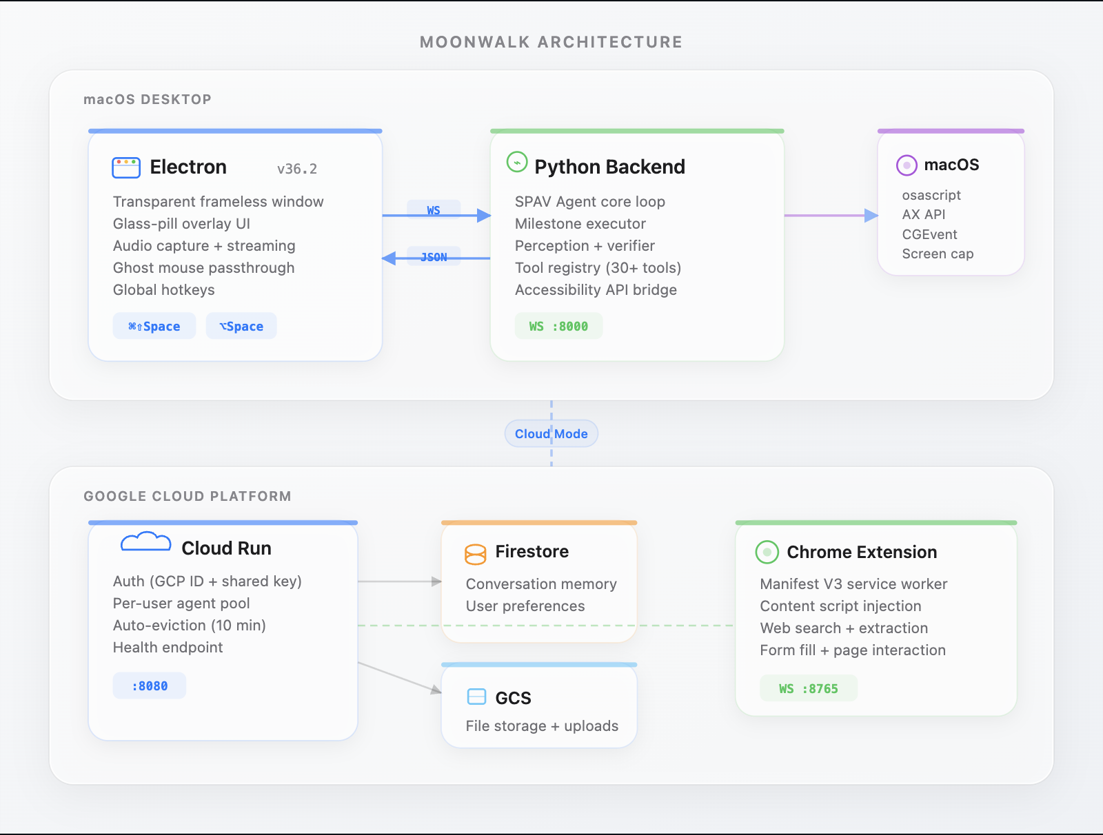
Task: Select the Python Backend green circle icon
Action: tap(517, 162)
